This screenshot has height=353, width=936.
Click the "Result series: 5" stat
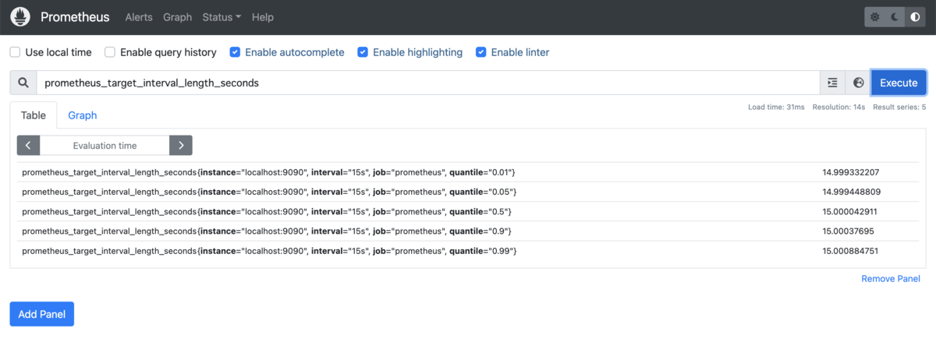pos(899,107)
